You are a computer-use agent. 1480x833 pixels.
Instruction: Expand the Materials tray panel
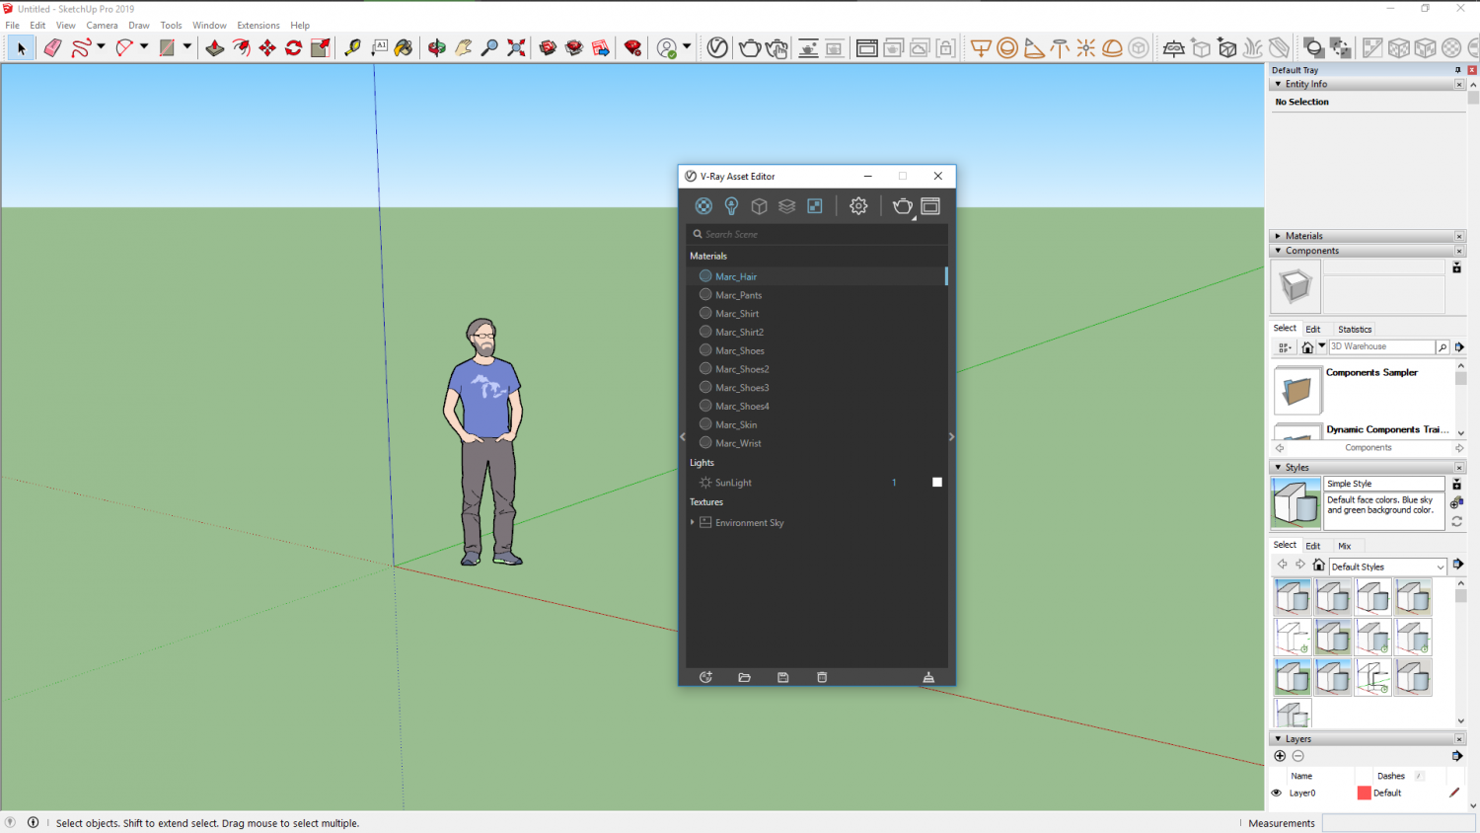click(1303, 236)
